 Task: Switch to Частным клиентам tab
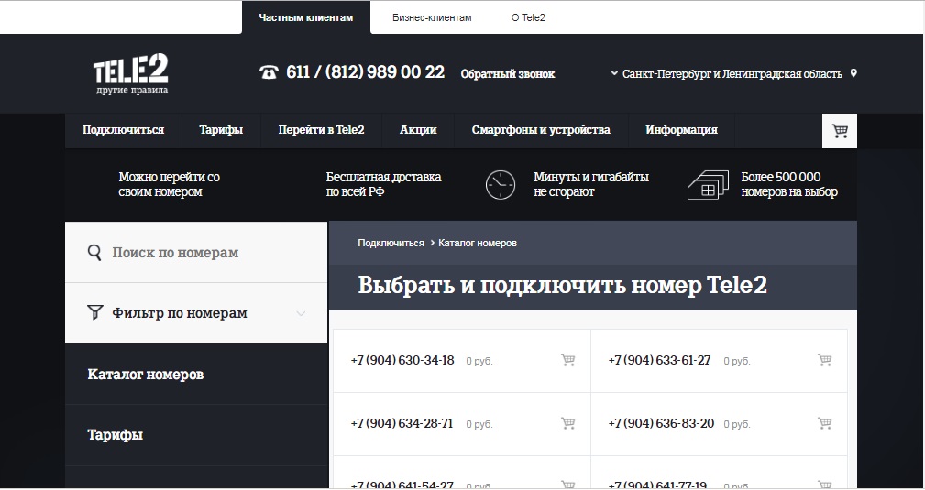(306, 17)
